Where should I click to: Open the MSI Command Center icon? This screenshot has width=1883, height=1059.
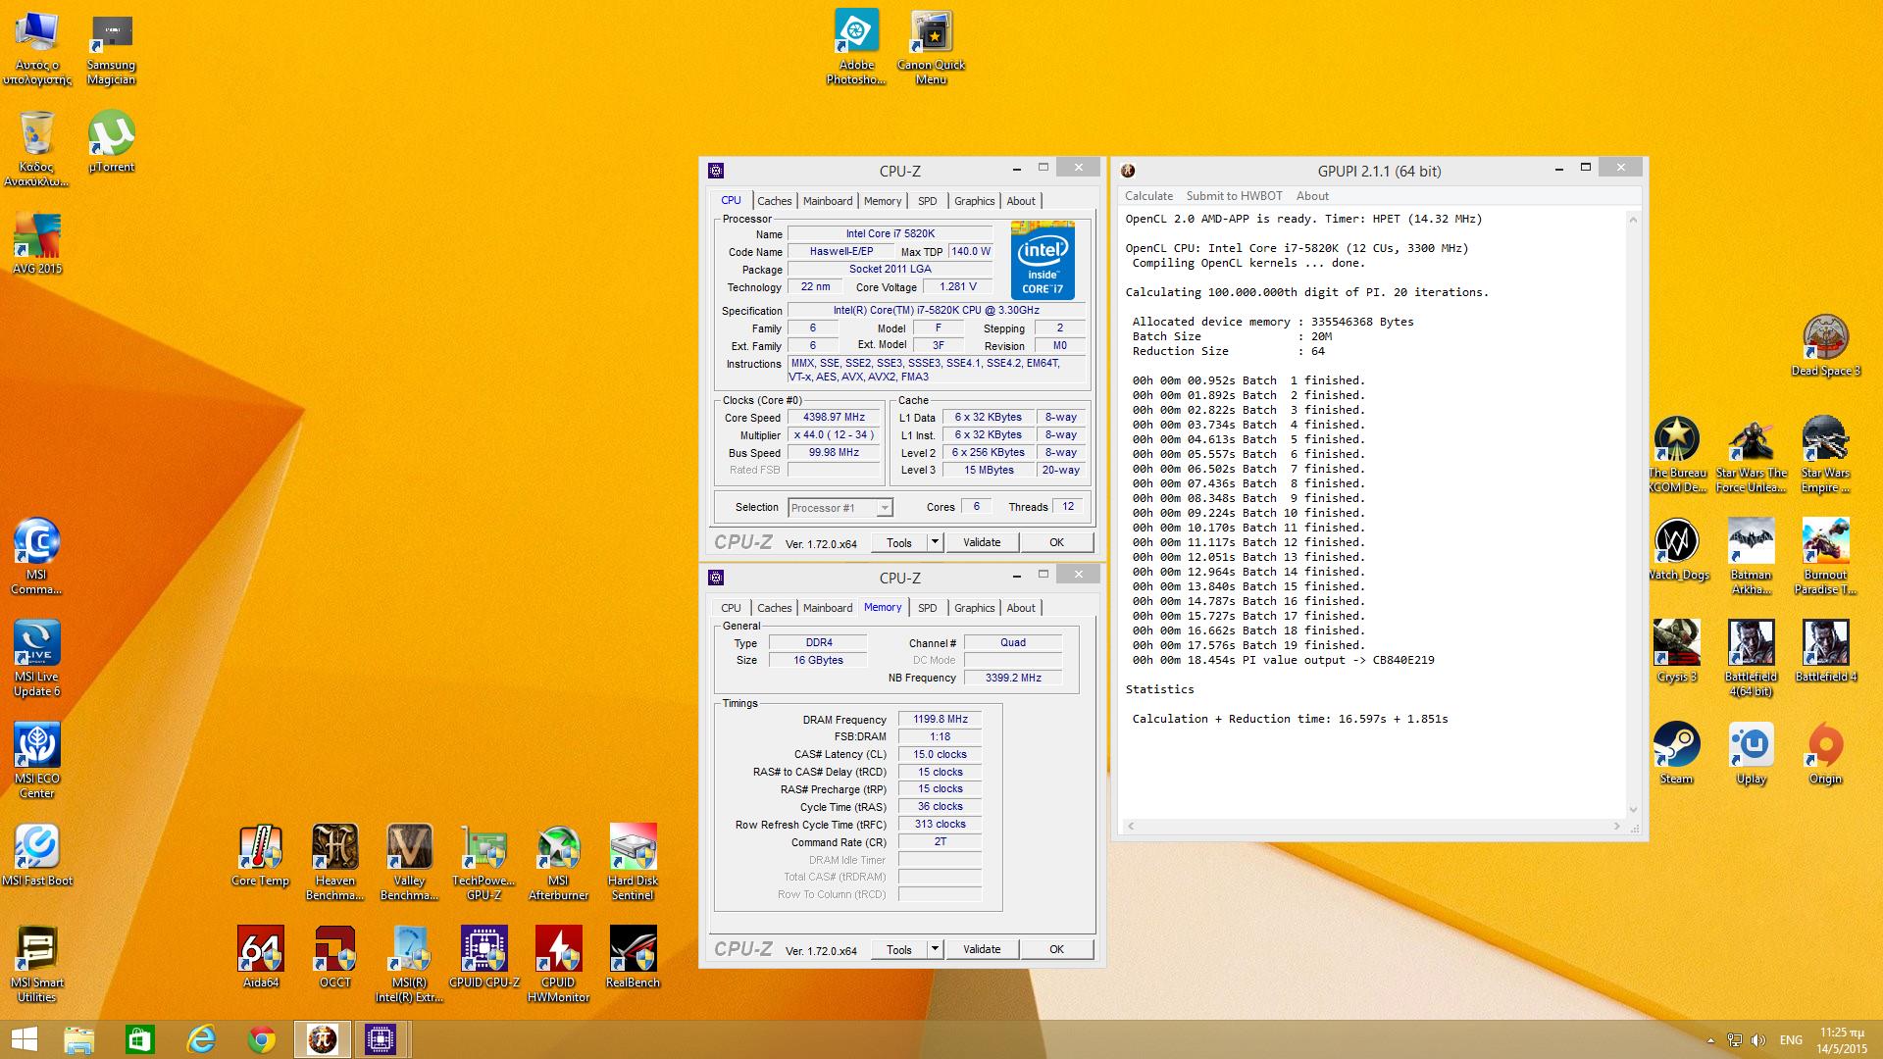[36, 557]
